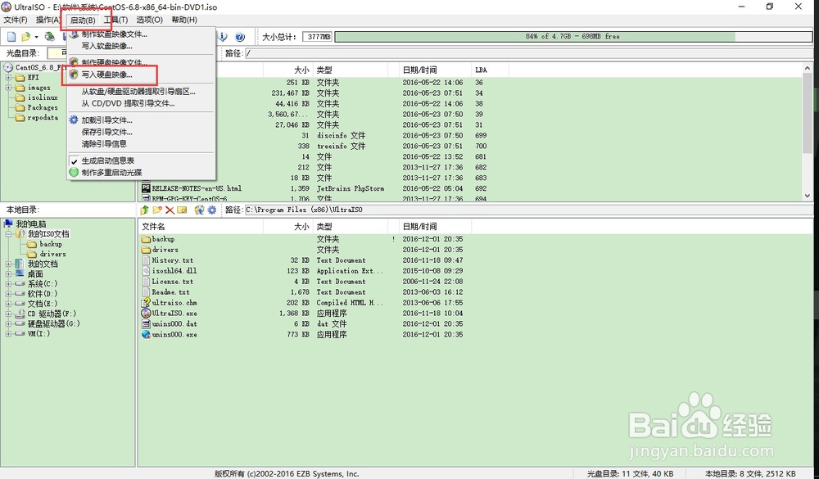Expand the VM(I:) drive node
The height and width of the screenshot is (479, 819).
click(x=8, y=333)
